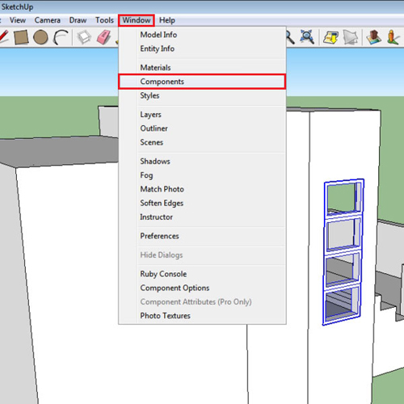Viewport: 404px width, 404px height.
Task: Select the Rectangle tool
Action: coord(21,37)
